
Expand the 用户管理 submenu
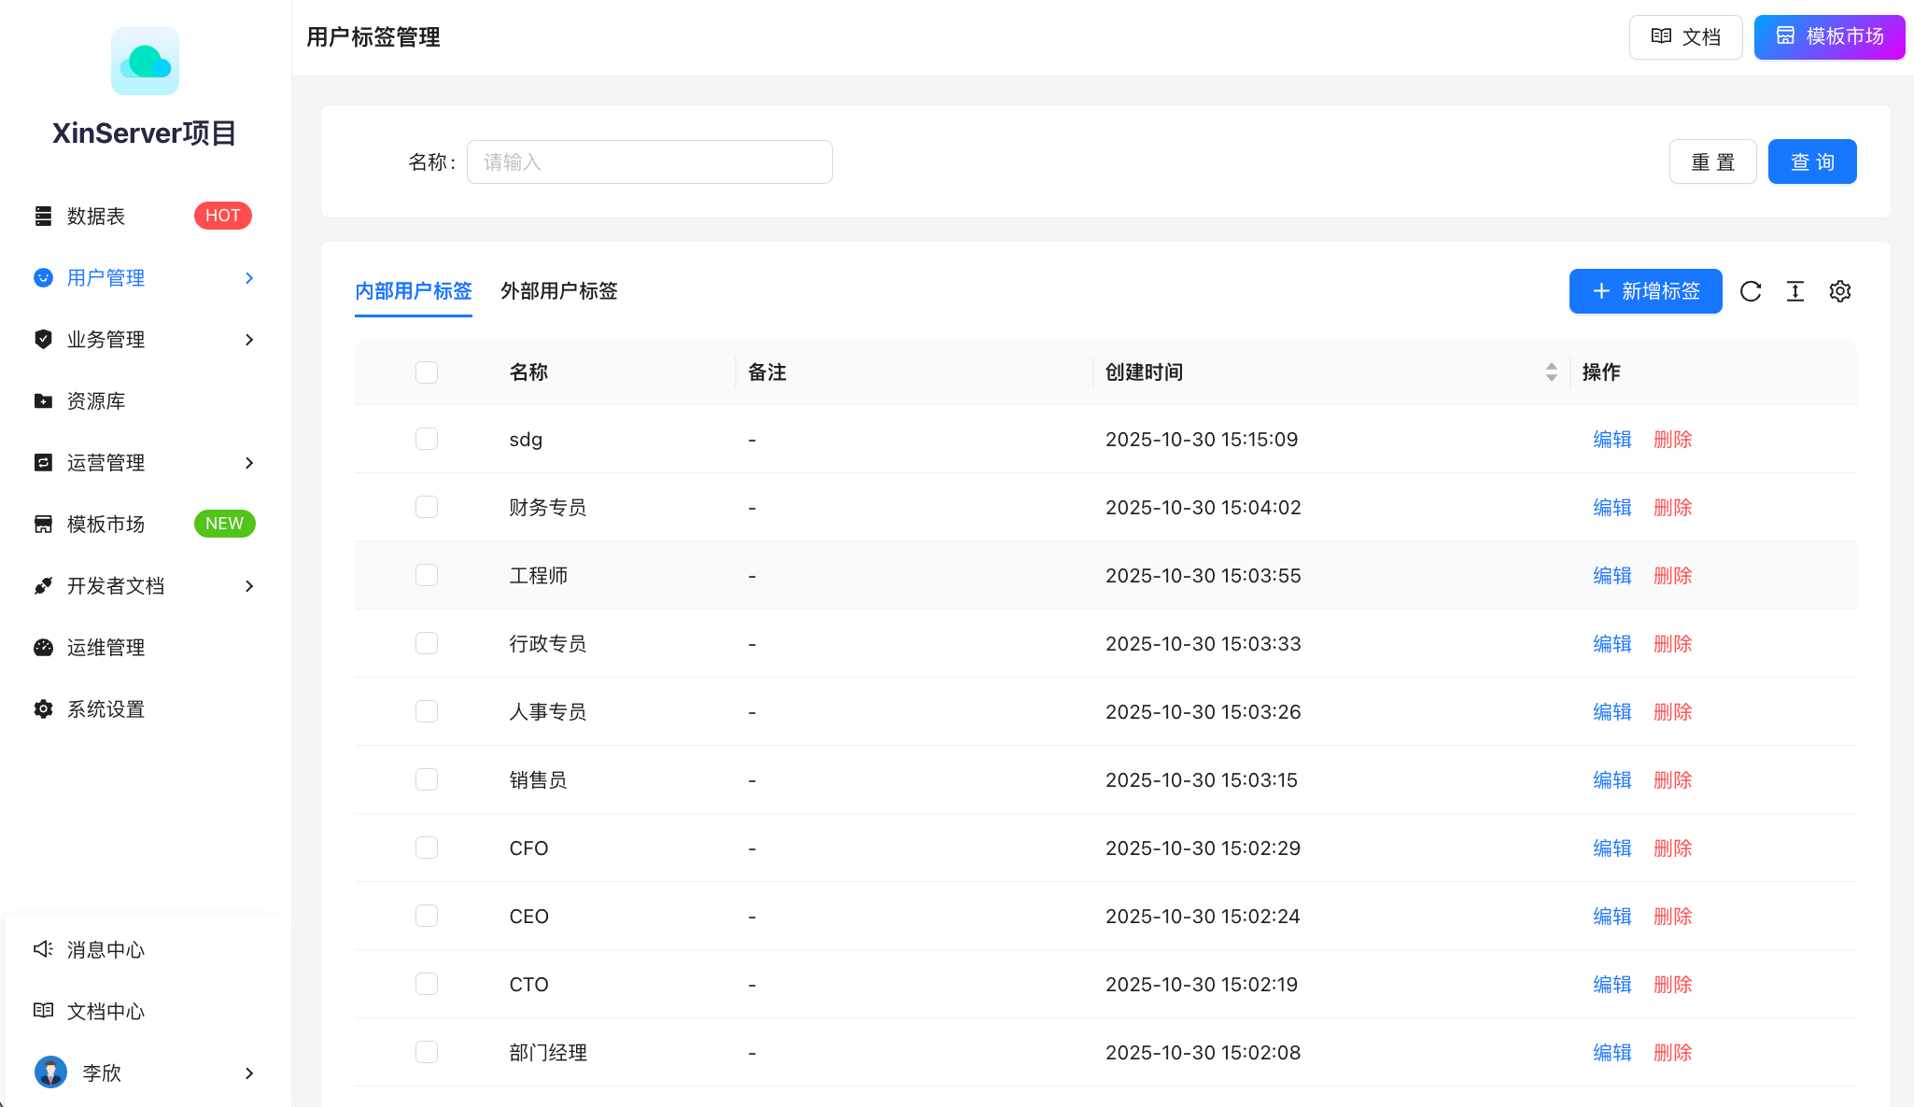[x=248, y=277]
